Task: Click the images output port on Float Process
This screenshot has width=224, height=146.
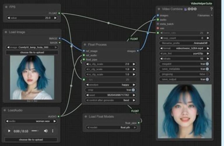Action: (138, 51)
